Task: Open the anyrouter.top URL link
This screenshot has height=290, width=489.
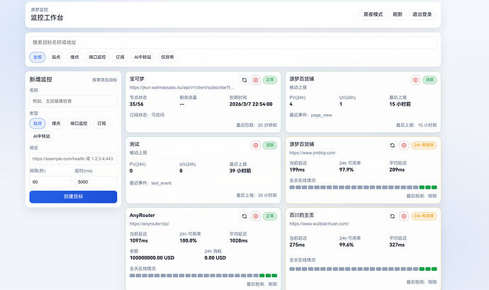Action: pos(150,224)
